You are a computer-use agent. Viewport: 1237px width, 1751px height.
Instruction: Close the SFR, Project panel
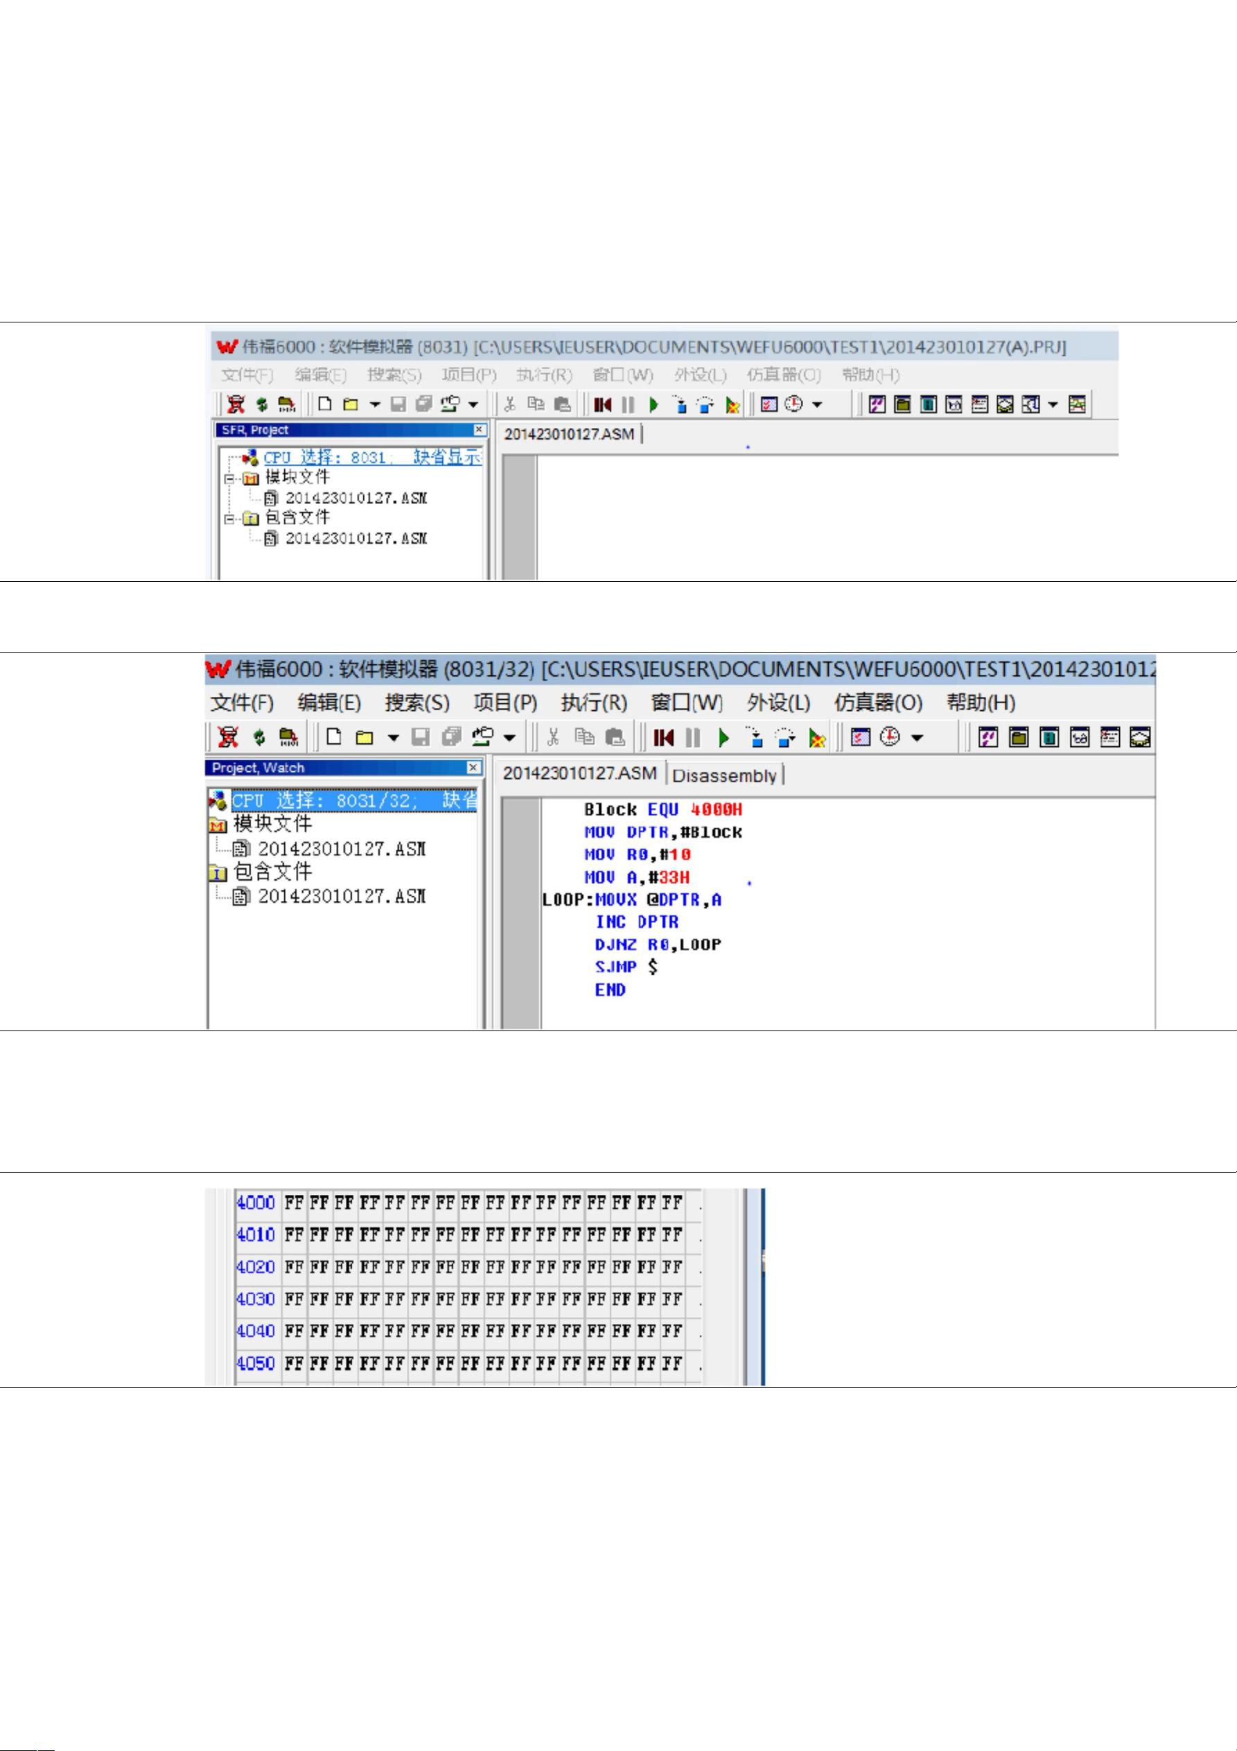479,430
